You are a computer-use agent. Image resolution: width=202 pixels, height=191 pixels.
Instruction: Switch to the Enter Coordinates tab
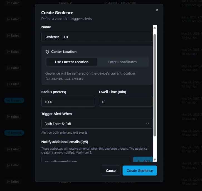tap(122, 62)
